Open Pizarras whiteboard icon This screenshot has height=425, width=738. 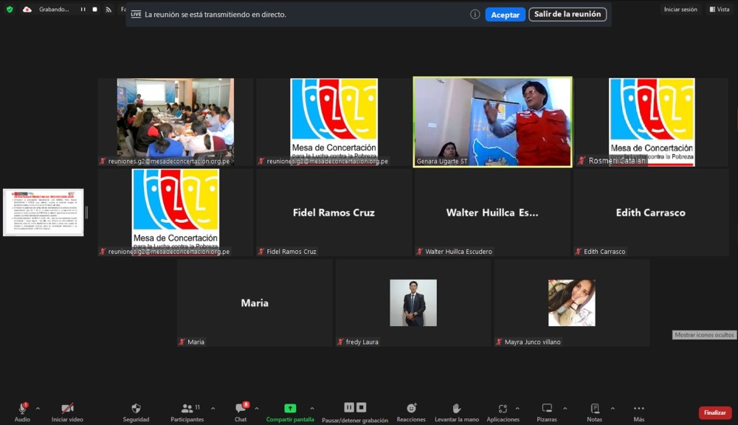547,408
